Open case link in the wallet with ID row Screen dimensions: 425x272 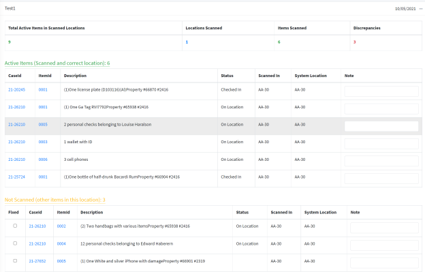pos(16,142)
